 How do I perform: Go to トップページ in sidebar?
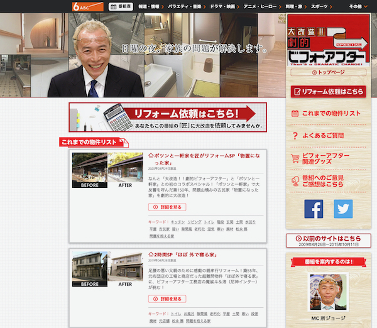pos(328,72)
